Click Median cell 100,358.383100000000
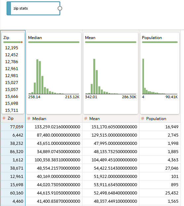This screenshot has width=184, height=206. (54, 160)
